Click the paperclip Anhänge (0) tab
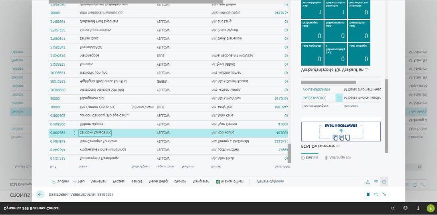The image size is (437, 215). point(338,158)
